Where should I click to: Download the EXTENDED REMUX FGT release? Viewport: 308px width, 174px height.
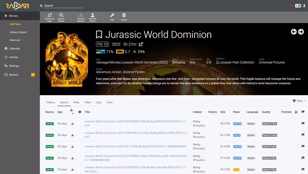pos(72,124)
